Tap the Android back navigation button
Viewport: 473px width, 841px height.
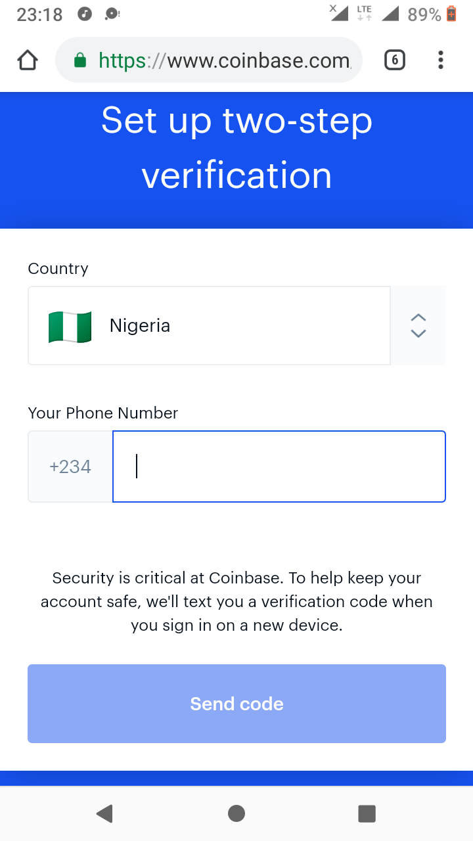coord(104,813)
